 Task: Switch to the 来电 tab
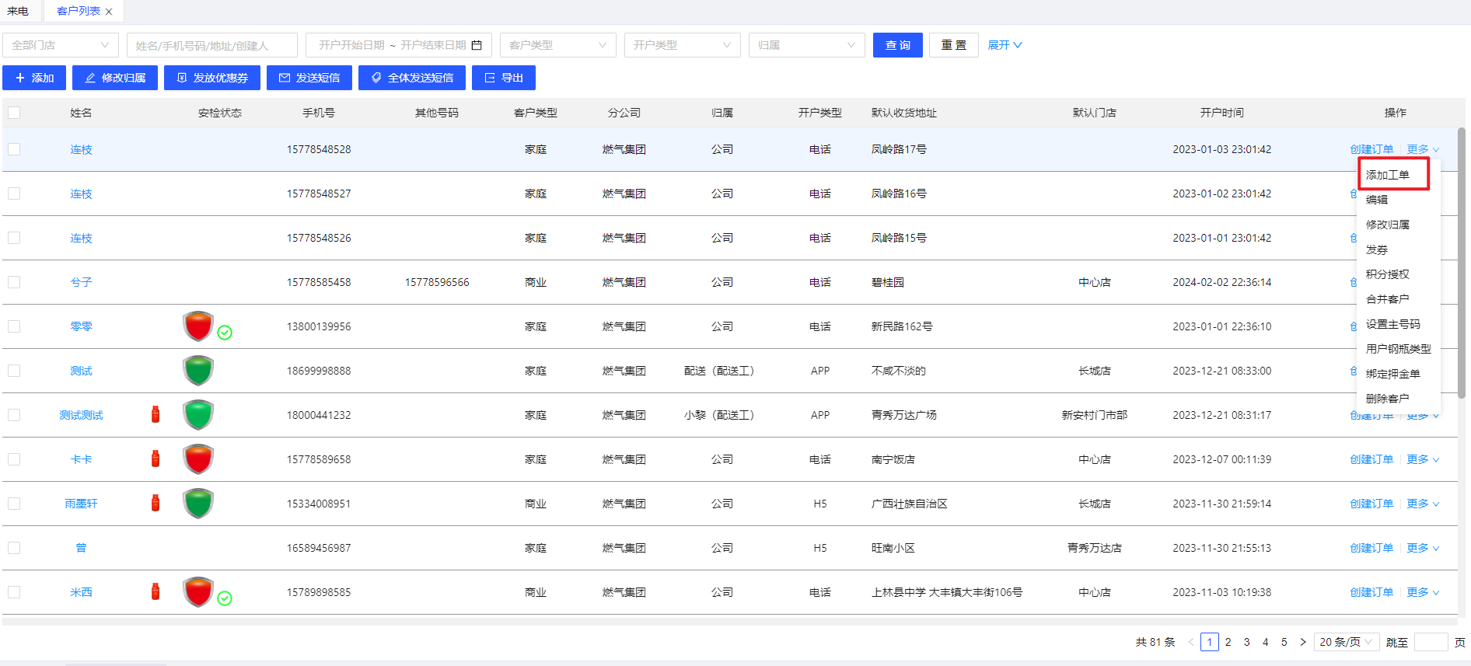pos(18,12)
